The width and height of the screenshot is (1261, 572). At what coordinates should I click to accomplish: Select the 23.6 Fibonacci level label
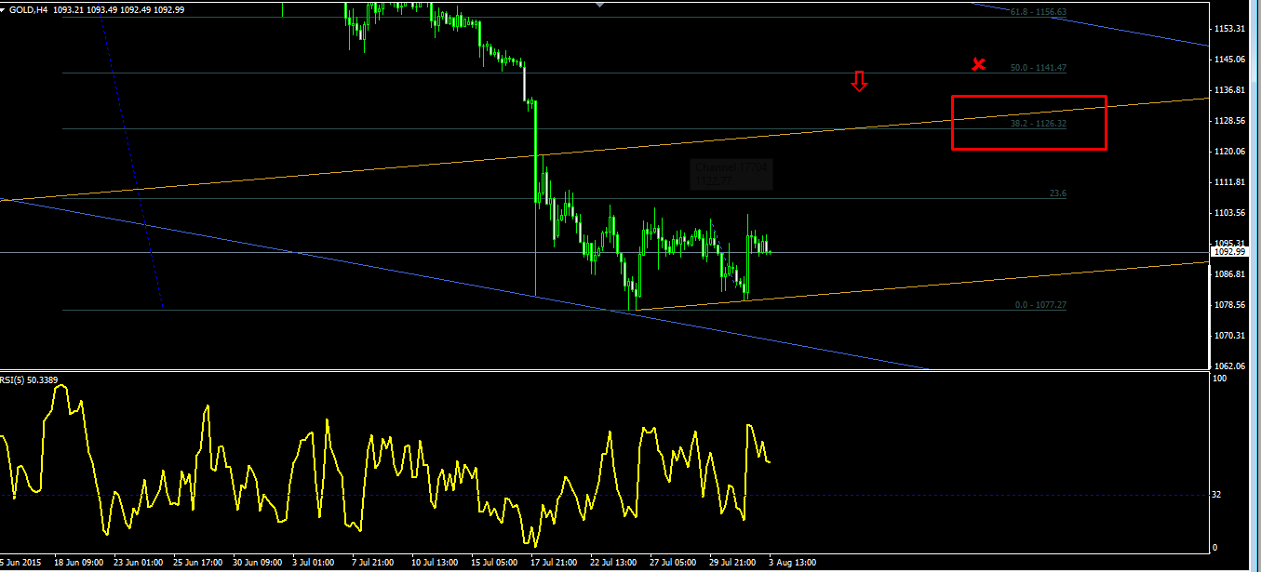click(x=1057, y=193)
